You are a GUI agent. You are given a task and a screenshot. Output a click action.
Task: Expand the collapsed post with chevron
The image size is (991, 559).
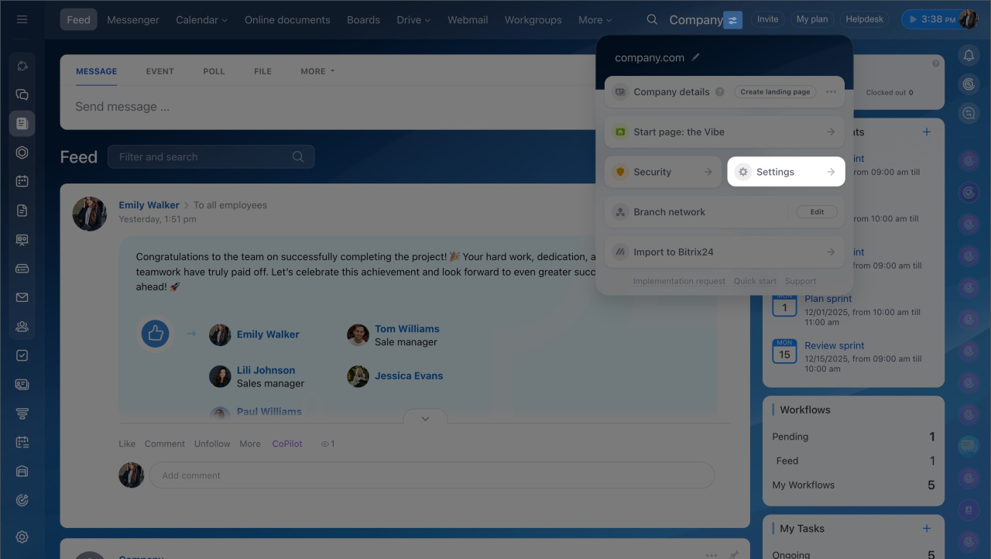425,418
